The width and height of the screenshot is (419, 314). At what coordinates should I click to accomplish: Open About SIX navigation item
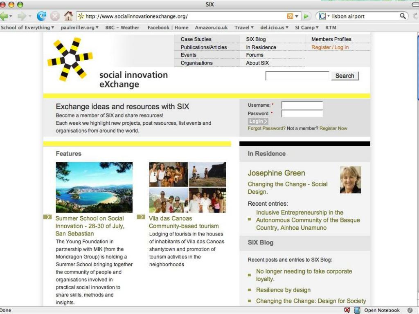click(257, 63)
